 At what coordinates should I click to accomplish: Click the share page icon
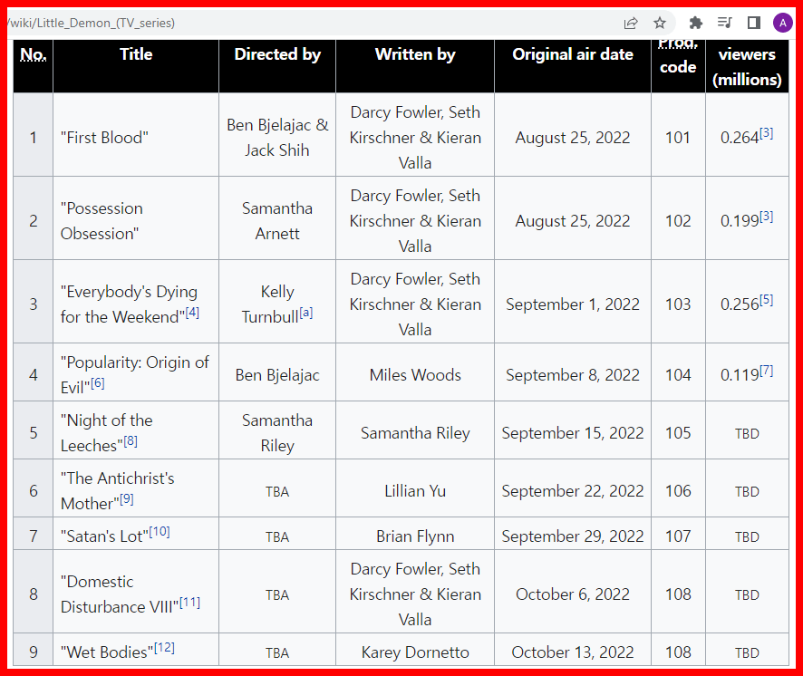(x=631, y=23)
